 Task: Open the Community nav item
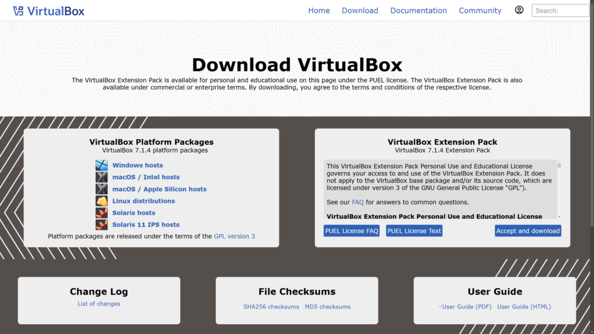click(480, 10)
